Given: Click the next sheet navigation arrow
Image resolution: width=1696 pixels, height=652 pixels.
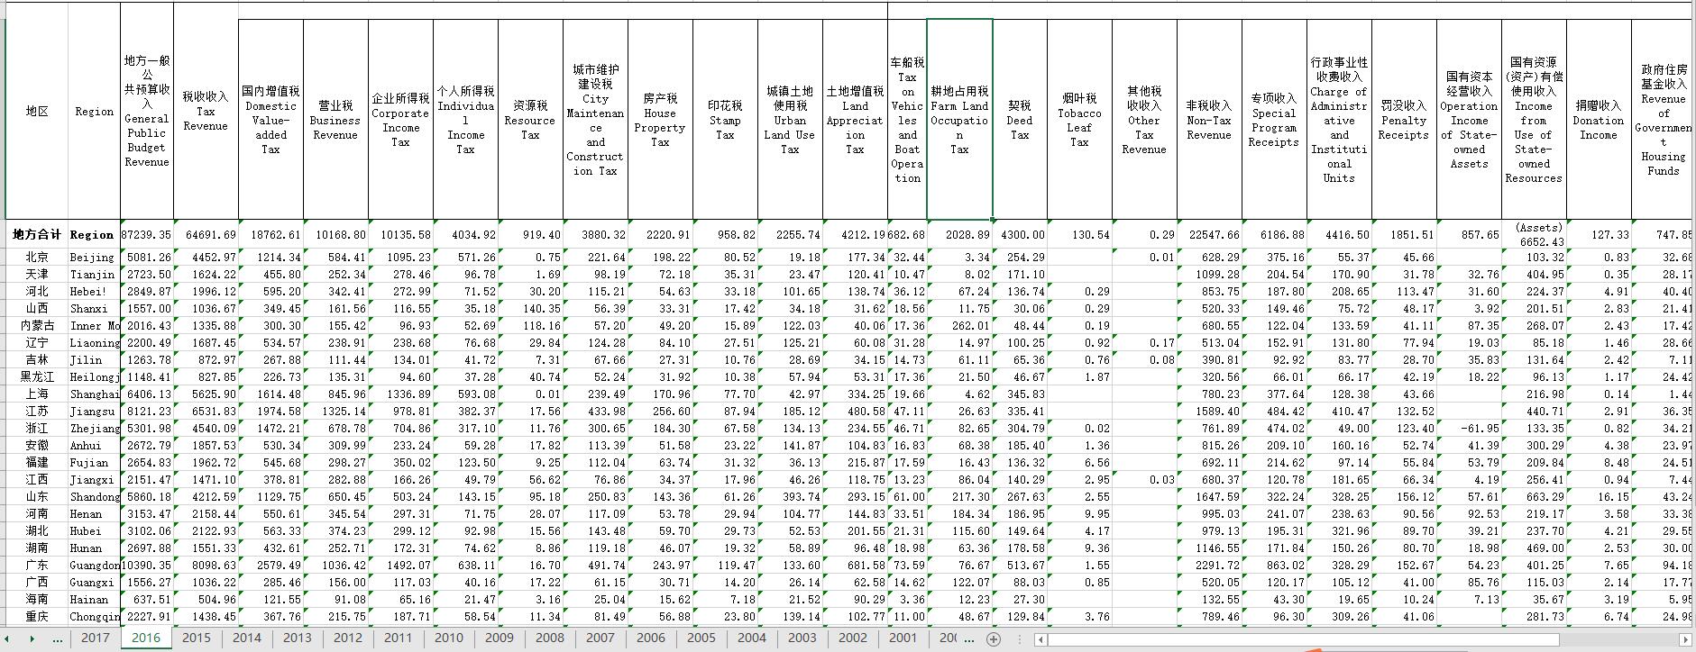Looking at the screenshot, I should coord(32,638).
